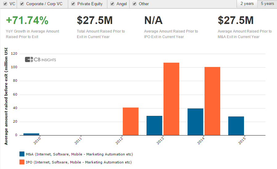The image size is (277, 169).
Task: Uncheck the Angel investor checkbox
Action: pyautogui.click(x=113, y=4)
